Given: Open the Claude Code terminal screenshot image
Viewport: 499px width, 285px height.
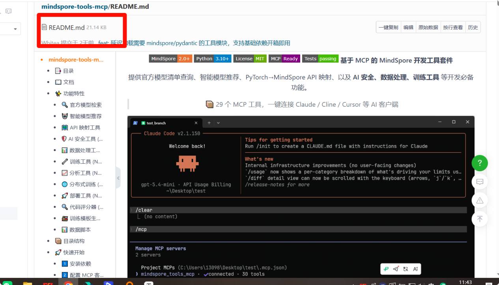Looking at the screenshot, I should (x=301, y=196).
